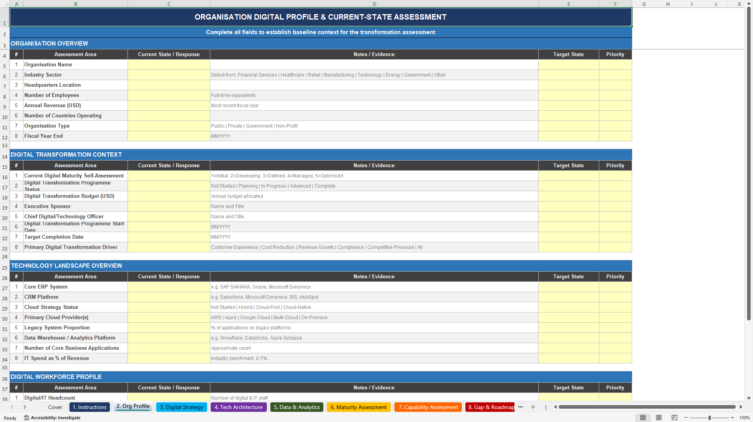The height and width of the screenshot is (422, 753).
Task: Zoom out with the minus icon
Action: [x=687, y=418]
